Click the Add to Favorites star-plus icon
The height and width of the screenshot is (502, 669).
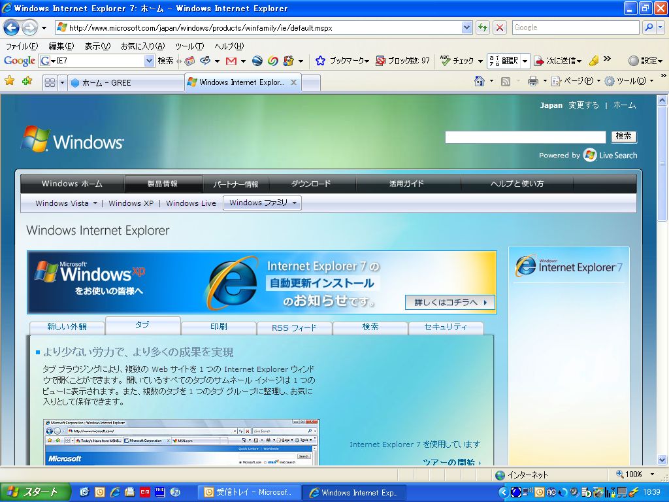coord(27,80)
